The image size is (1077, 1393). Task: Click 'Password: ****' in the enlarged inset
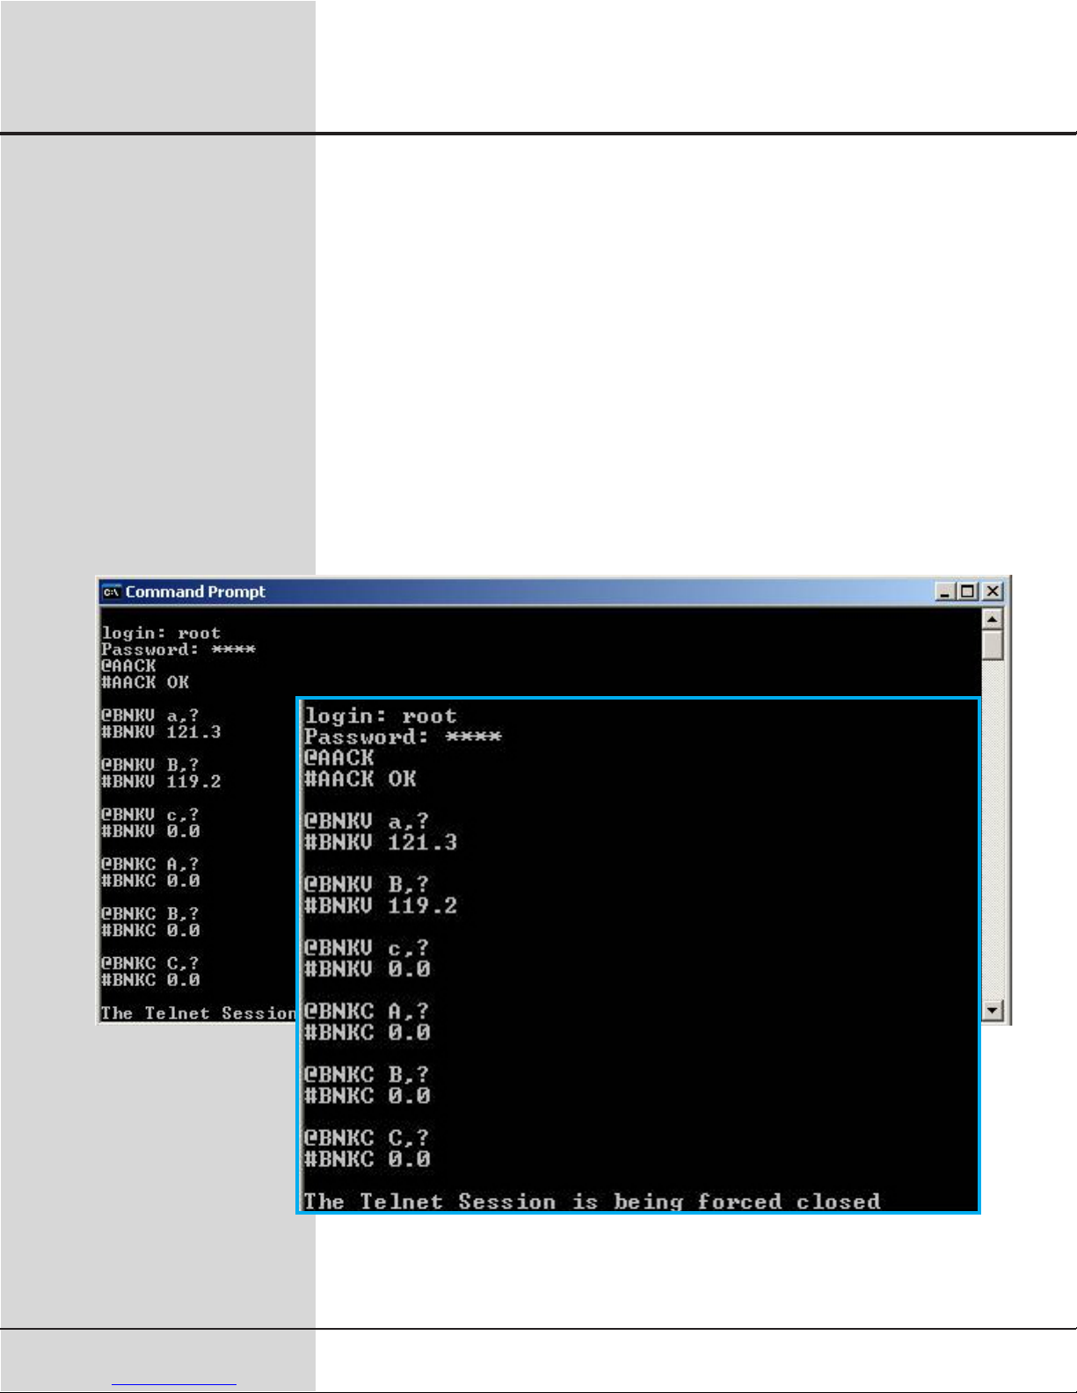(x=403, y=736)
